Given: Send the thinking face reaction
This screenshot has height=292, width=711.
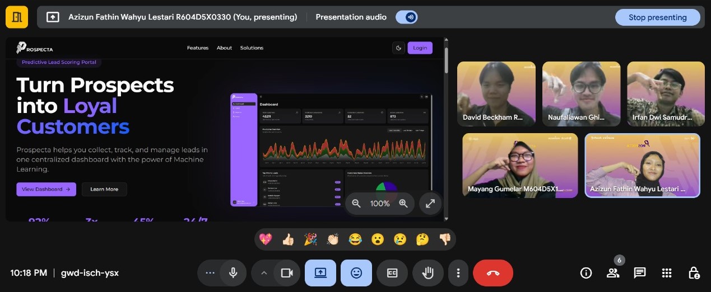Looking at the screenshot, I should 422,239.
